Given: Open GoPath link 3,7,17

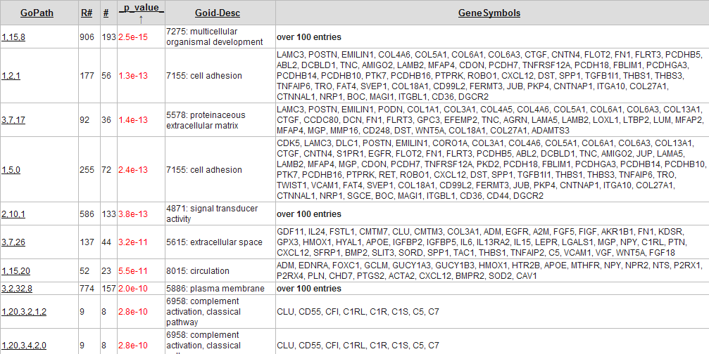Looking at the screenshot, I should [13, 119].
